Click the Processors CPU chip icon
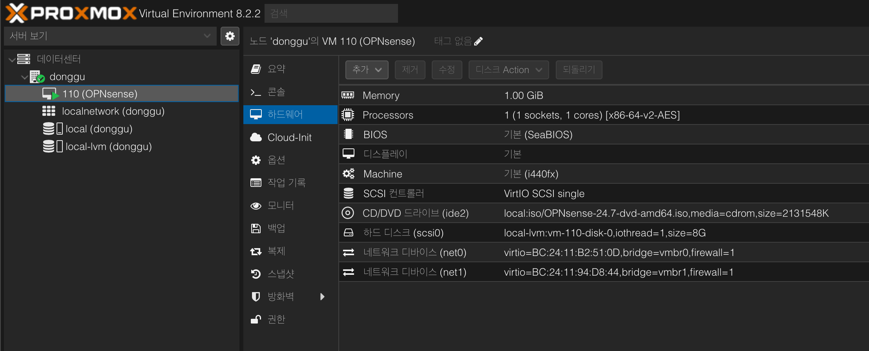 coord(348,115)
